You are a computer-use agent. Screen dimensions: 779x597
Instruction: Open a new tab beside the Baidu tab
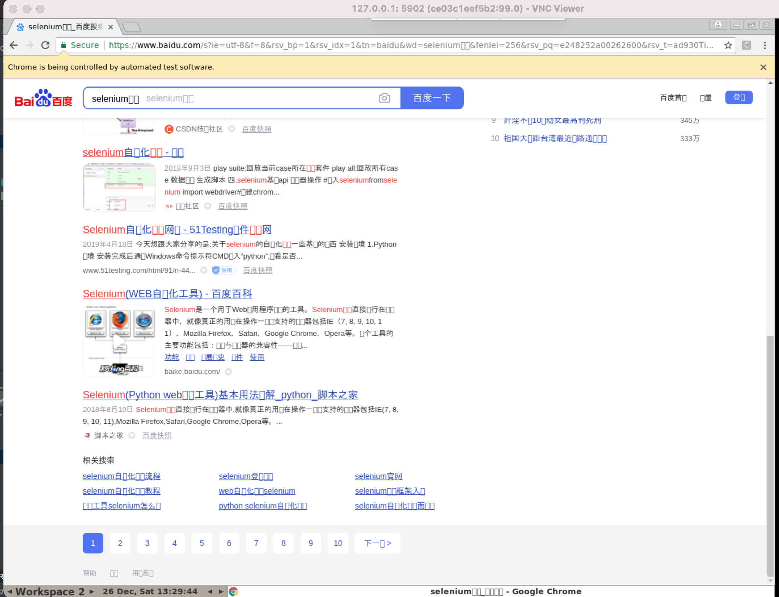(132, 27)
